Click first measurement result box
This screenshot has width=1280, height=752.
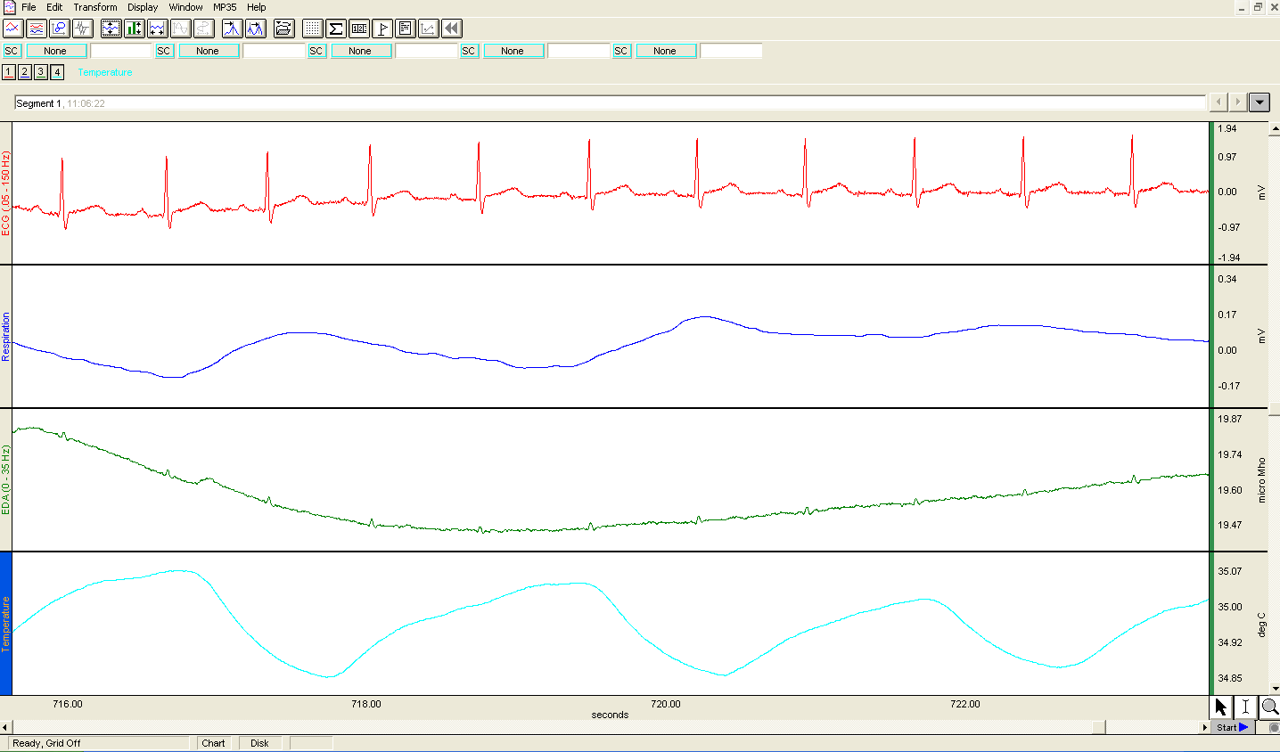click(x=121, y=51)
